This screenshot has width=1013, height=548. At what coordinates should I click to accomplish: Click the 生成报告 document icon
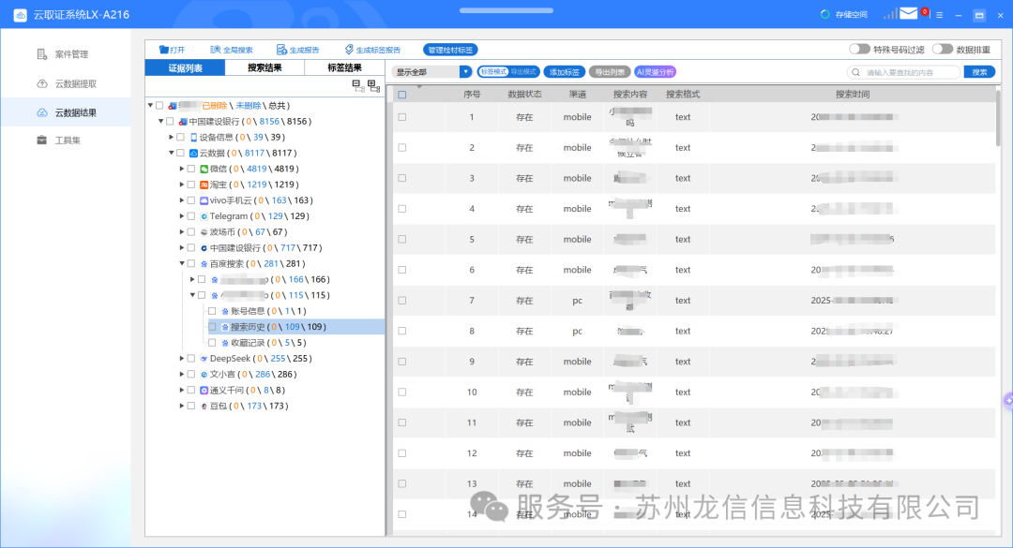(x=281, y=50)
